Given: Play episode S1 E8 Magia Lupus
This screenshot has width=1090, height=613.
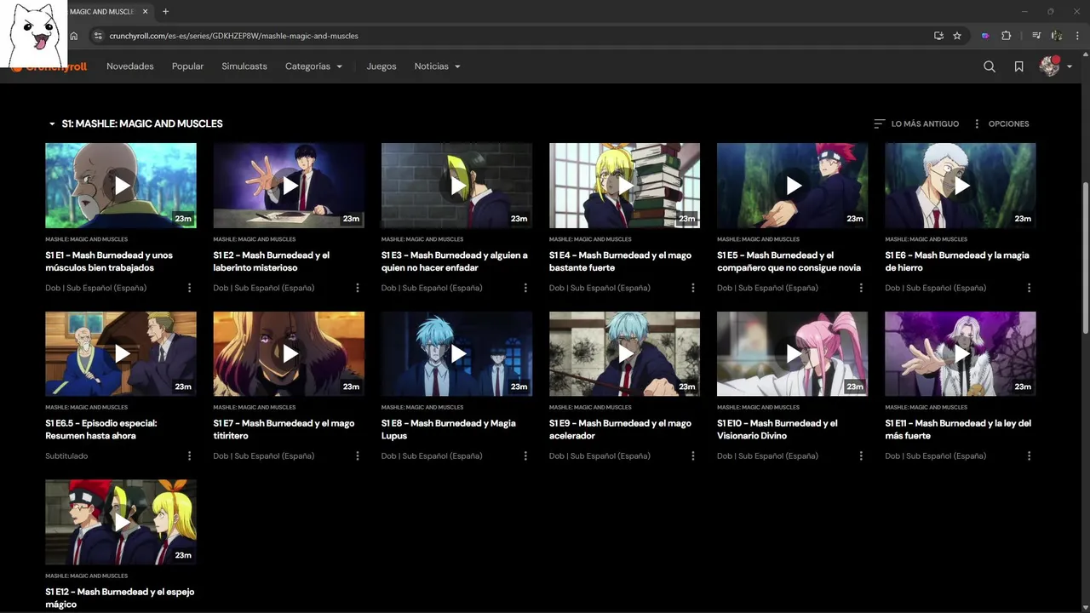Looking at the screenshot, I should [x=456, y=353].
